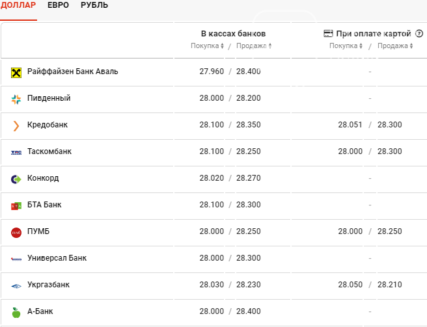The height and width of the screenshot is (327, 427).
Task: Click Пивденный cash sell rate 28.200
Action: pos(249,98)
